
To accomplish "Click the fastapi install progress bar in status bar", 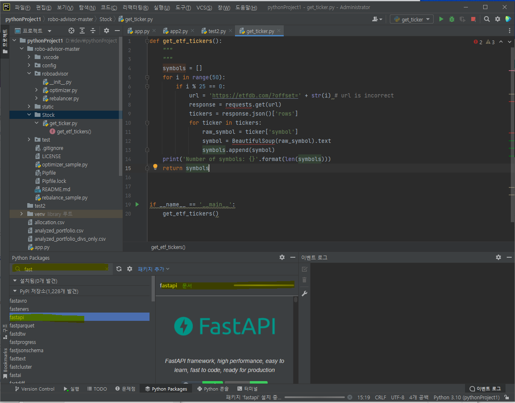I will pyautogui.click(x=315, y=397).
